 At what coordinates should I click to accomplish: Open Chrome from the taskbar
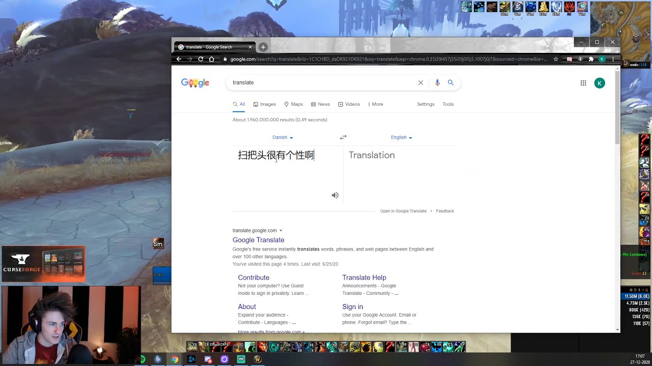click(x=175, y=359)
